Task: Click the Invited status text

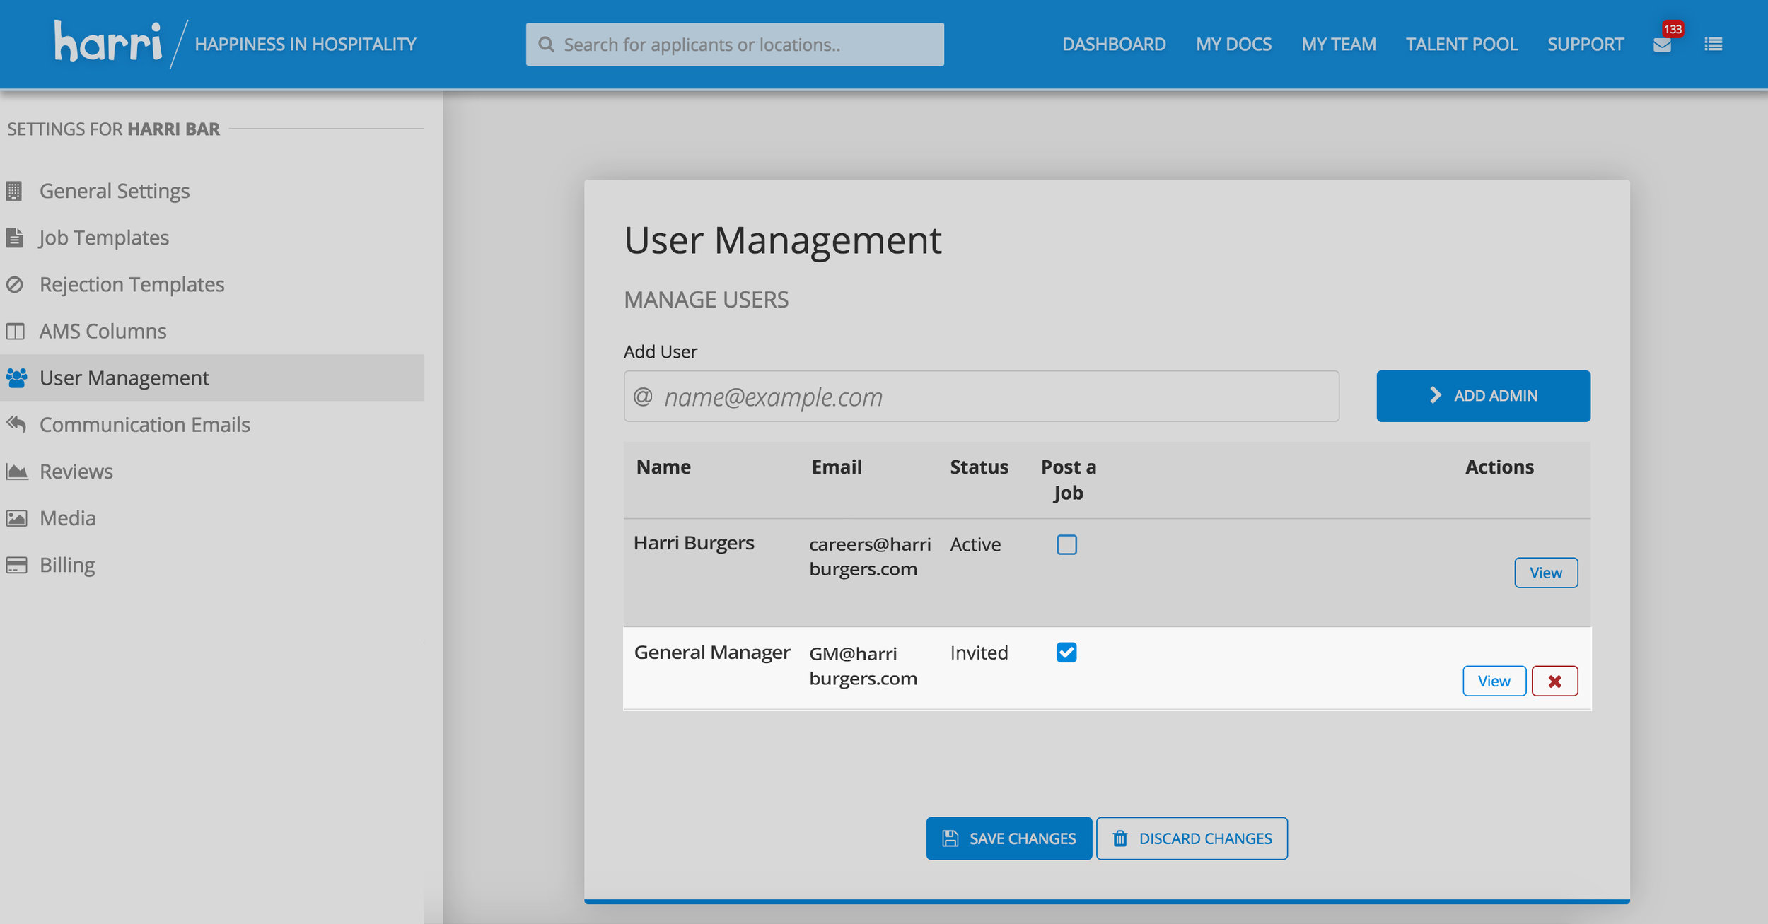Action: pos(979,653)
